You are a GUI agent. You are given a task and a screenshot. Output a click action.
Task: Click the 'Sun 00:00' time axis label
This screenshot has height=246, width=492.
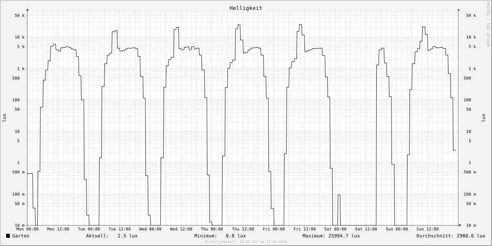coord(397,229)
